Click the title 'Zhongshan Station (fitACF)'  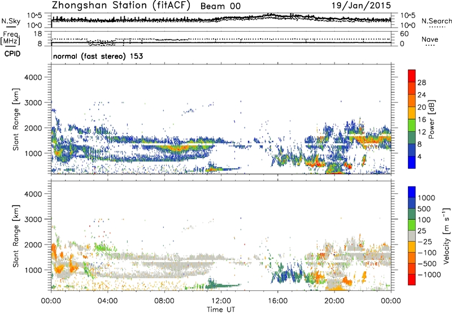point(121,6)
